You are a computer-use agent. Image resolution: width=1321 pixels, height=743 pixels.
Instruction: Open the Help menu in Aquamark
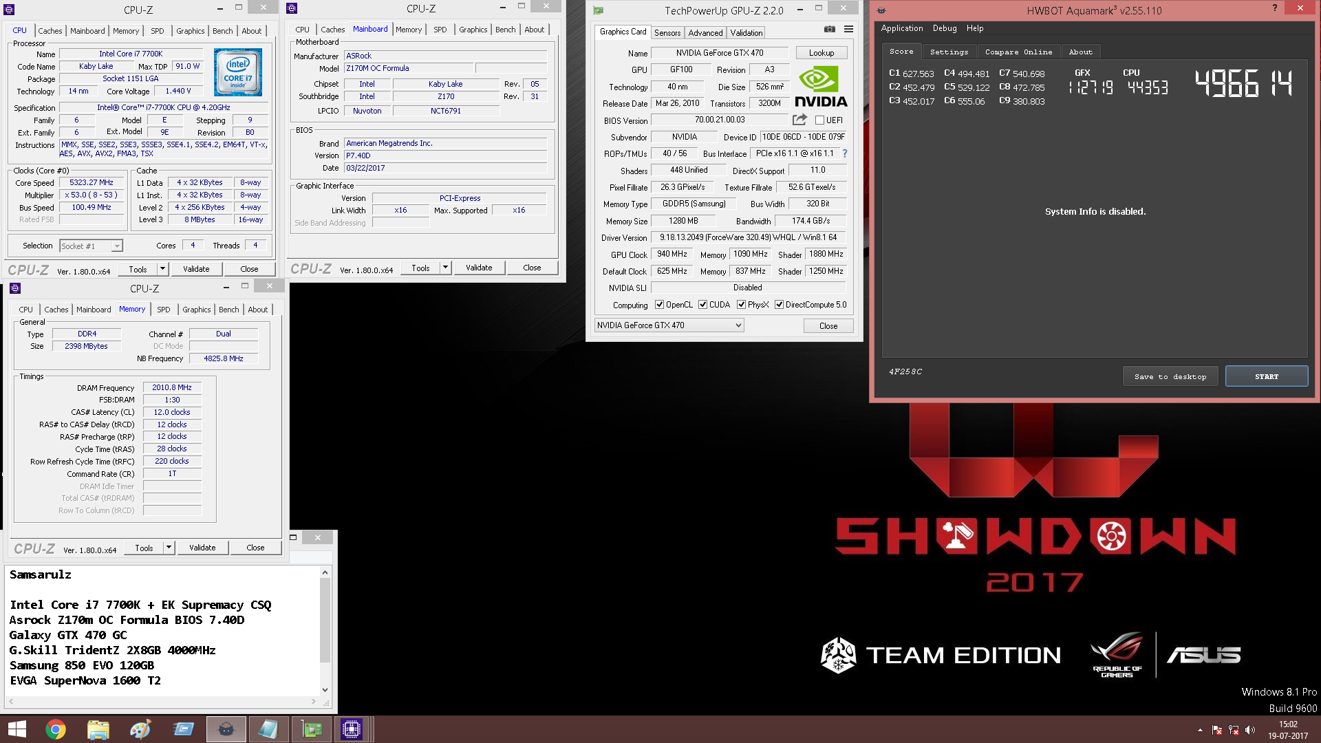[975, 28]
